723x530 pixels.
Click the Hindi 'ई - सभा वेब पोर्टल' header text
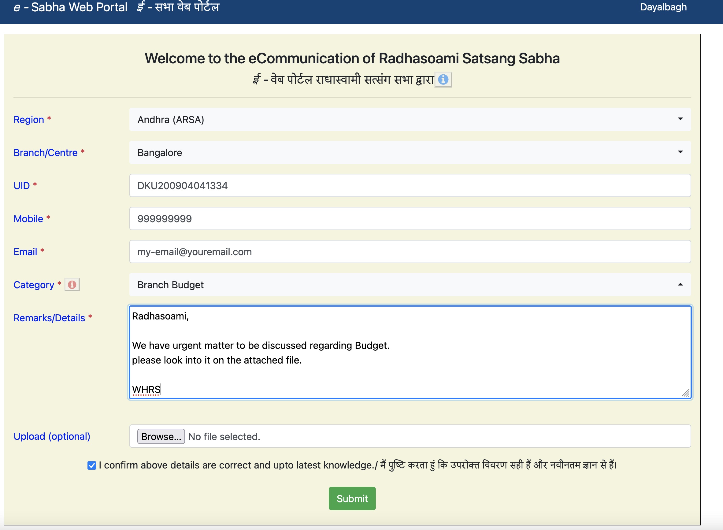coord(178,7)
